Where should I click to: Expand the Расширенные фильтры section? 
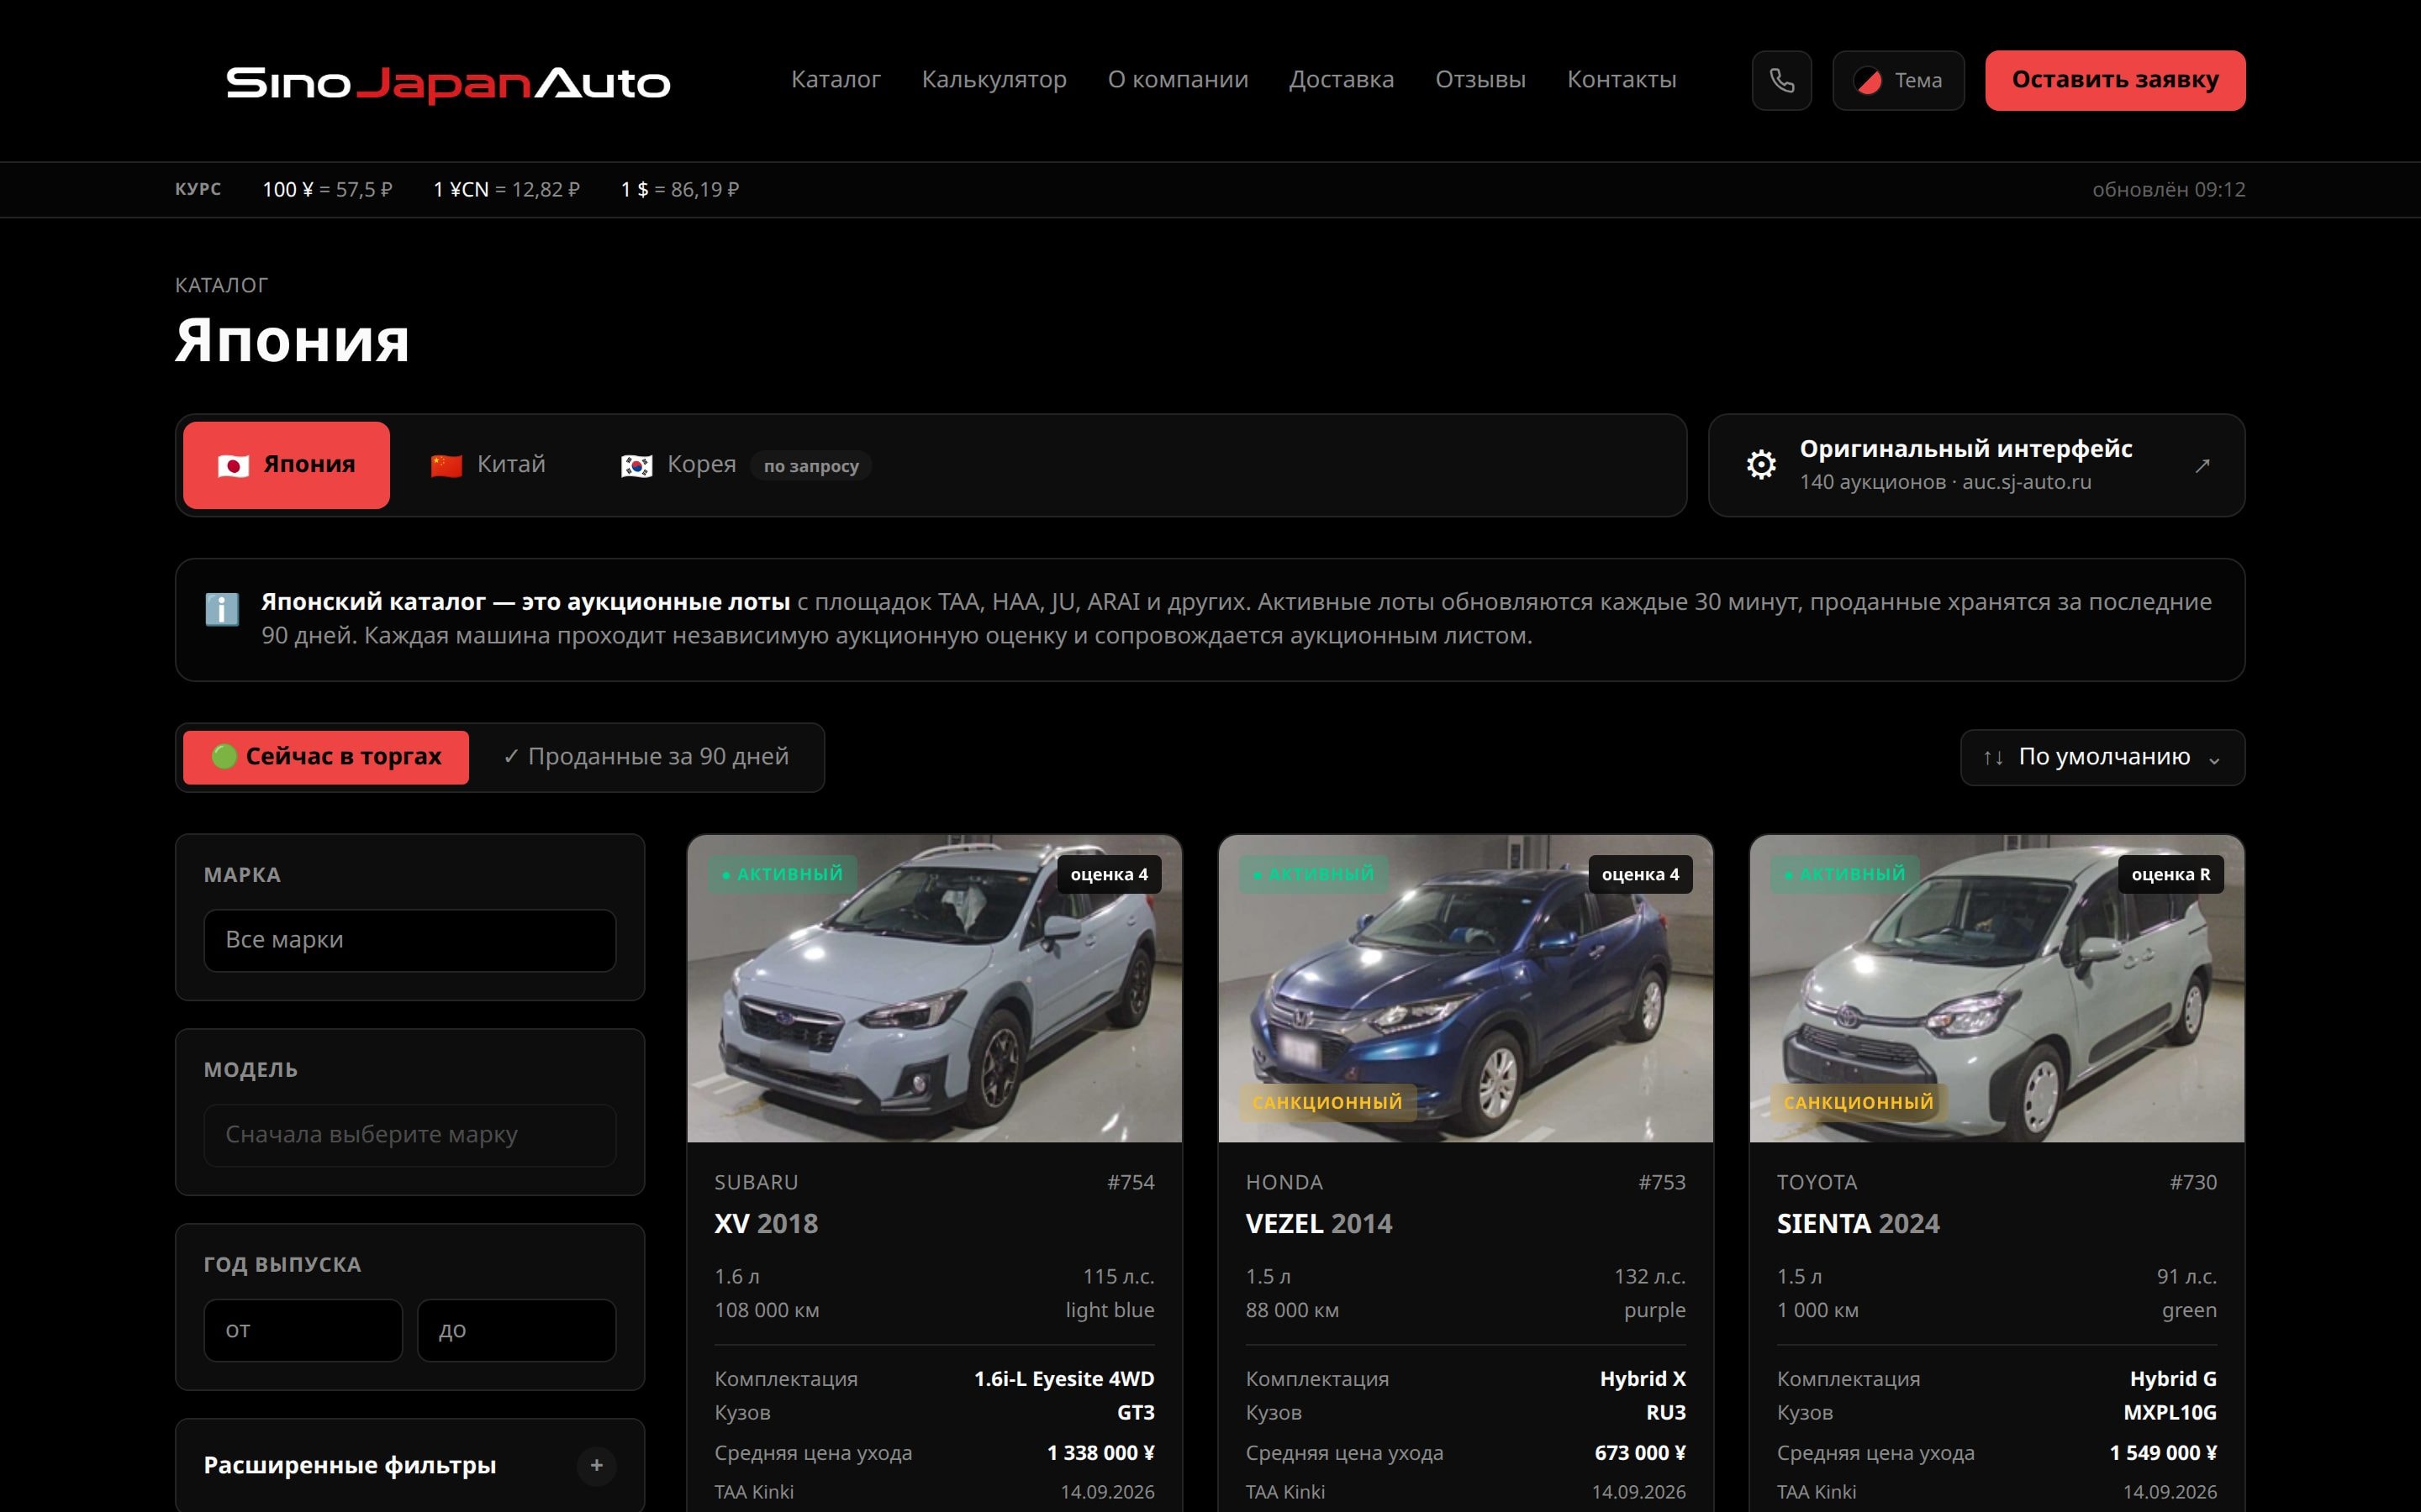410,1465
